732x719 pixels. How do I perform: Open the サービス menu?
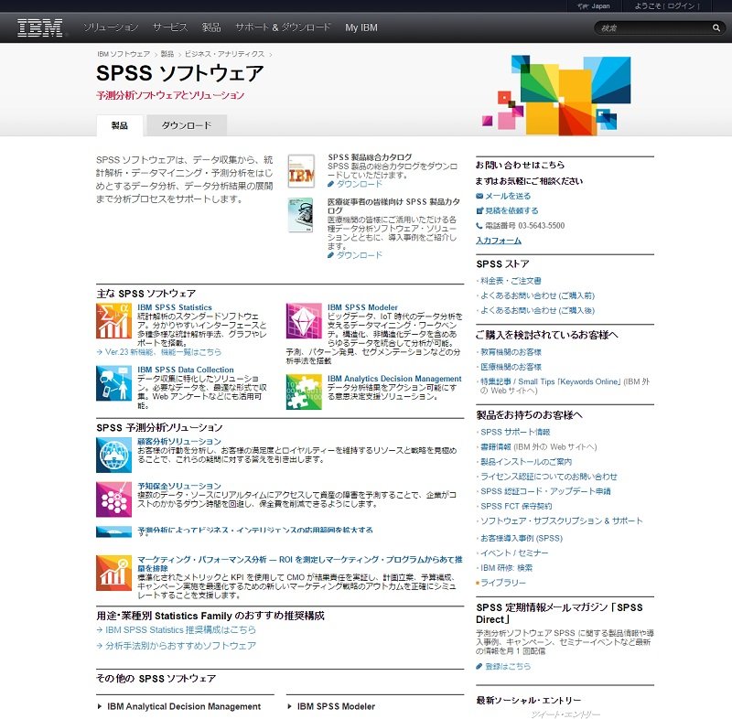pos(170,27)
